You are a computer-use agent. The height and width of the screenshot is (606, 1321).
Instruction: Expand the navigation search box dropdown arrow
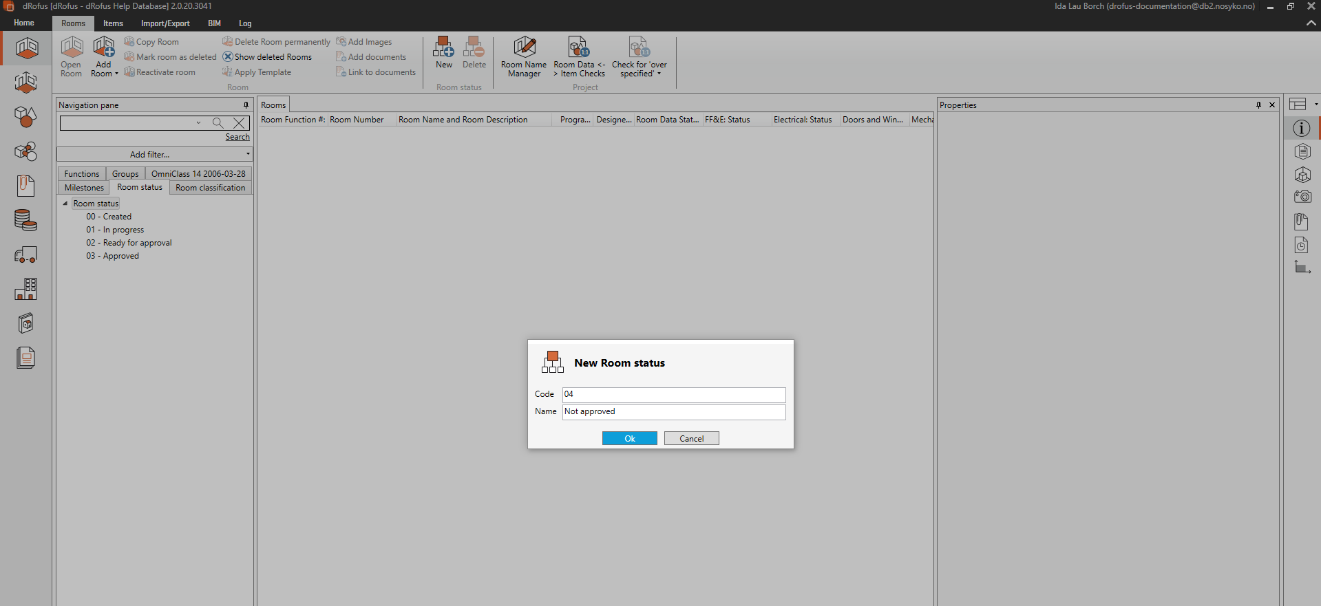click(198, 123)
